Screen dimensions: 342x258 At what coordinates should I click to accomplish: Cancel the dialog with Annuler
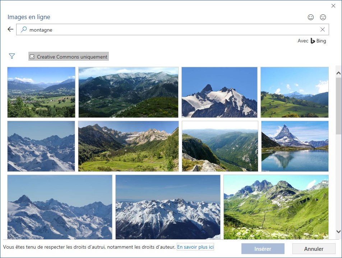coord(314,249)
